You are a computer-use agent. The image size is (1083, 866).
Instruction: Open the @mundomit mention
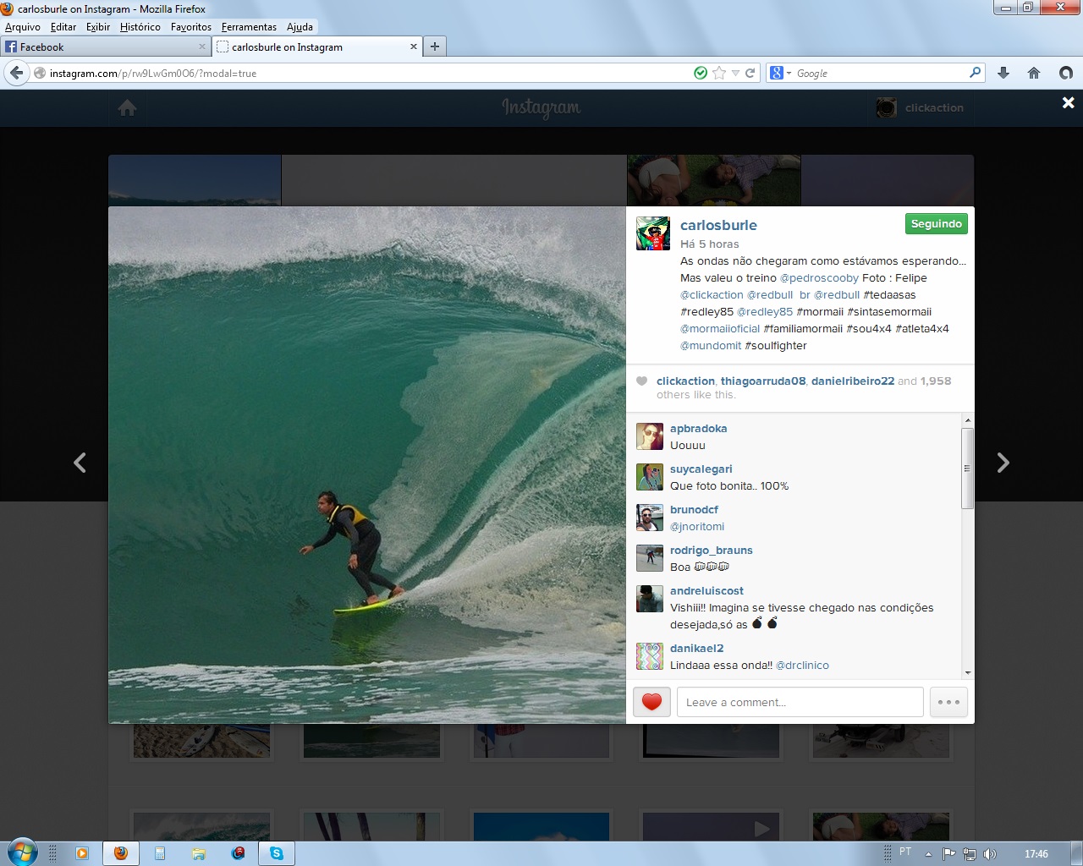(x=711, y=346)
